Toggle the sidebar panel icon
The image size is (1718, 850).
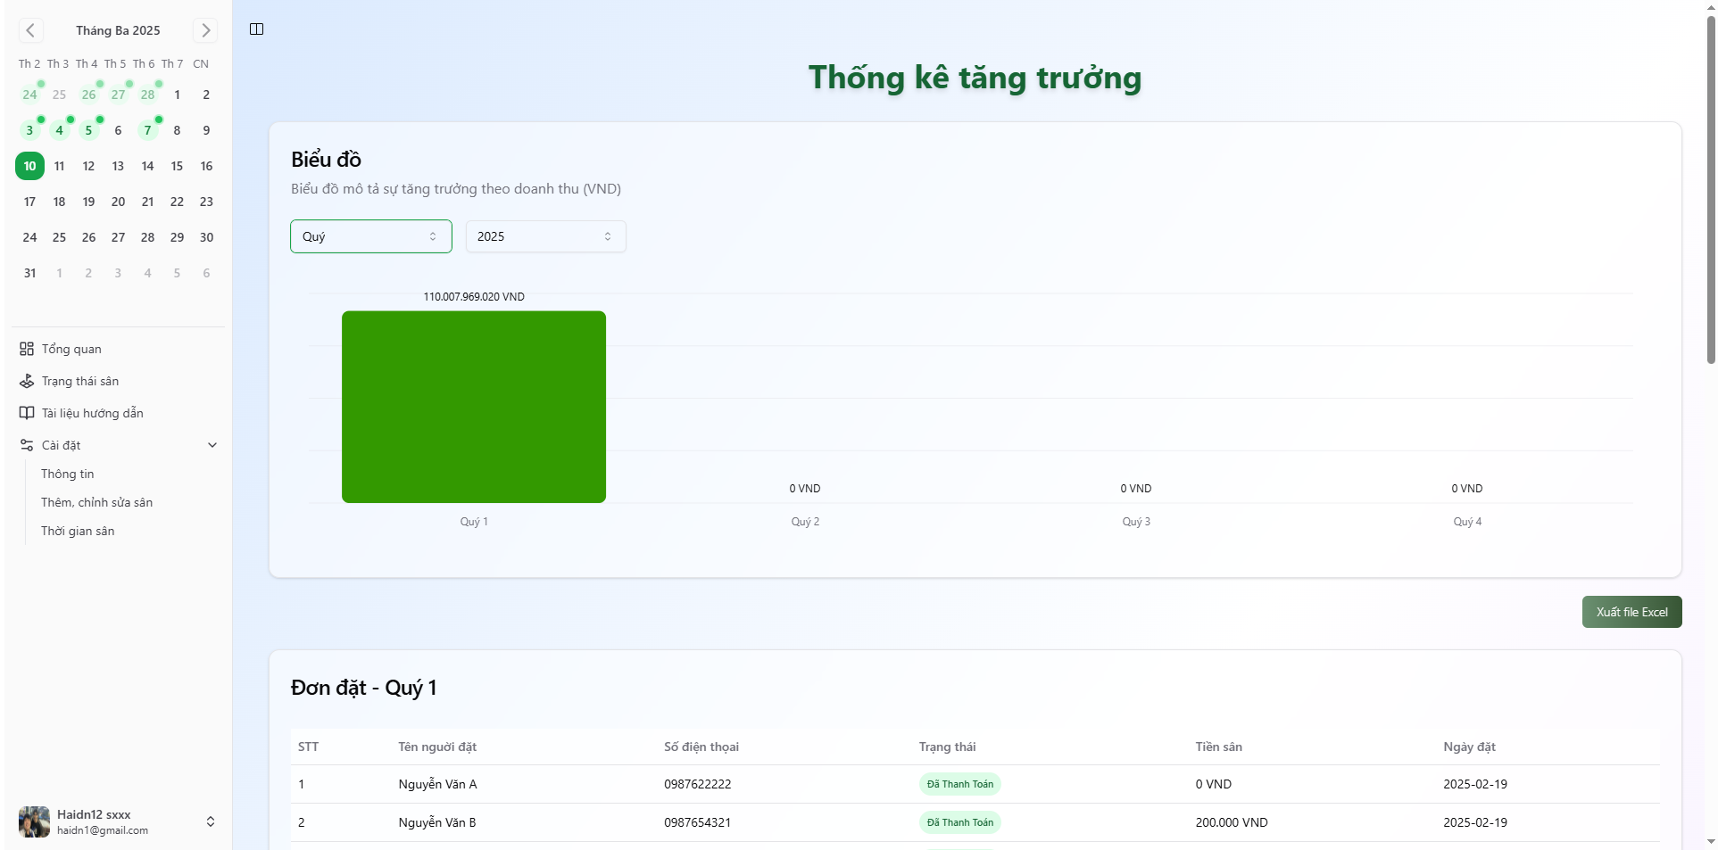[257, 29]
